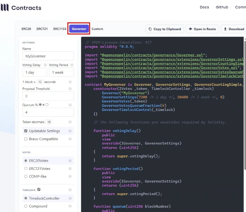Click the Remix icon in Open in Remix
The height and width of the screenshot is (212, 246).
point(190,29)
